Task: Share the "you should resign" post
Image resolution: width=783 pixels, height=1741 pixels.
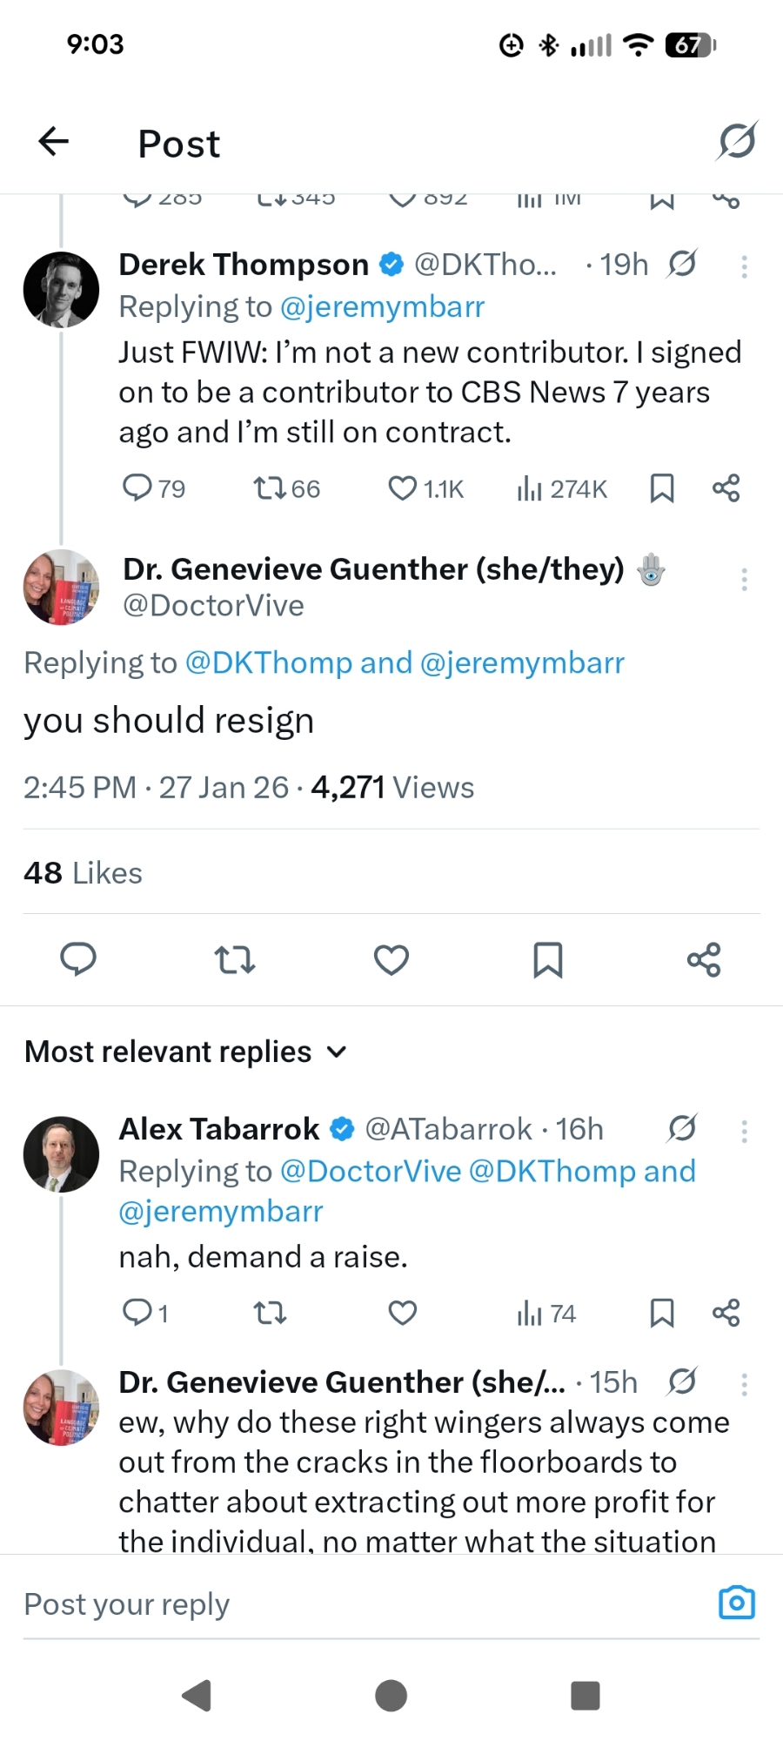Action: 704,960
